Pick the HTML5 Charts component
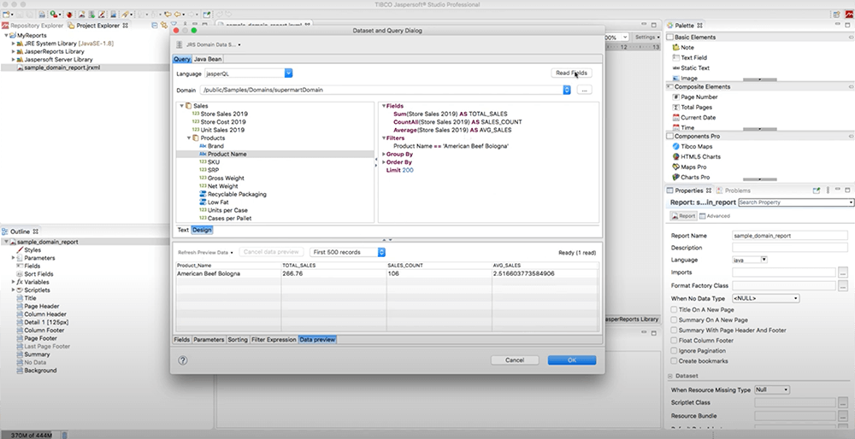Image resolution: width=855 pixels, height=439 pixels. (696, 157)
